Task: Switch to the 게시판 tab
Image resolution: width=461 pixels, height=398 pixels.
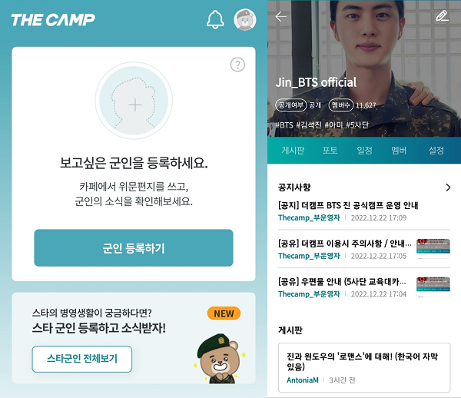Action: (293, 150)
